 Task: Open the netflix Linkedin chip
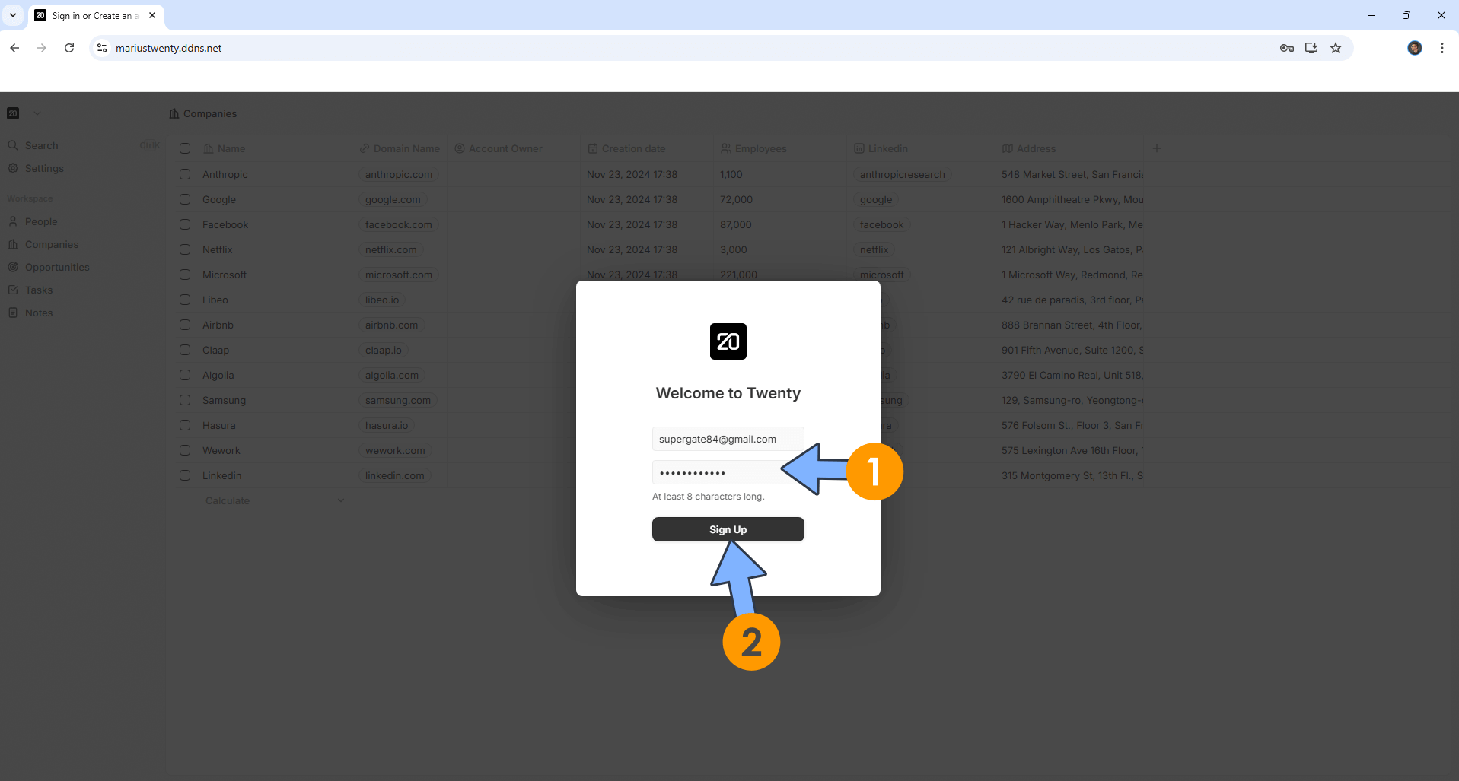click(x=874, y=249)
